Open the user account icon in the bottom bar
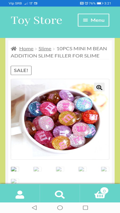120x213 pixels. pos(20,195)
